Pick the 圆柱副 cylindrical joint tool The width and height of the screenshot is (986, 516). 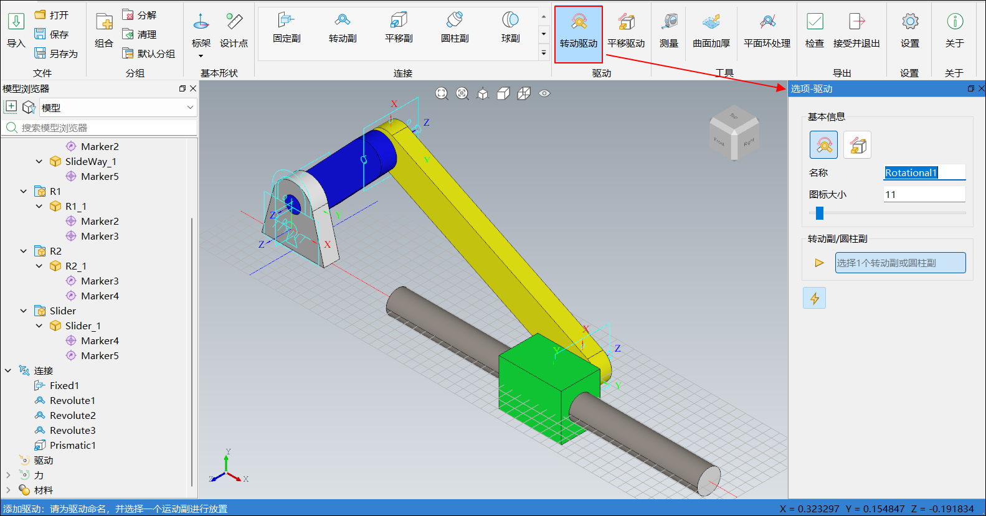(455, 29)
